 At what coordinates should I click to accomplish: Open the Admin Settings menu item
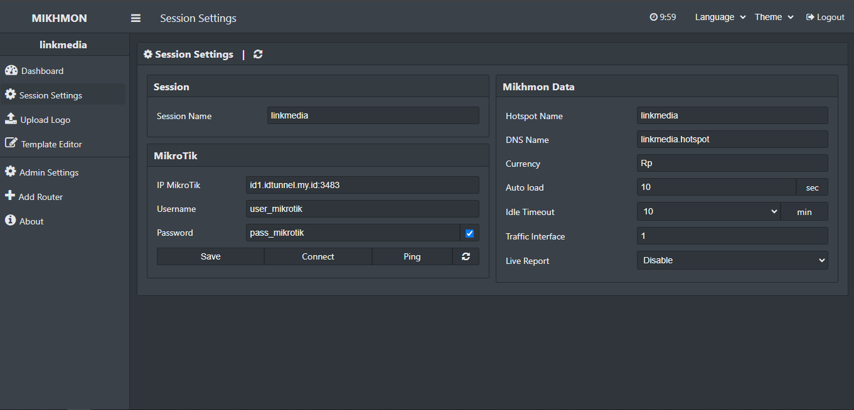coord(63,172)
